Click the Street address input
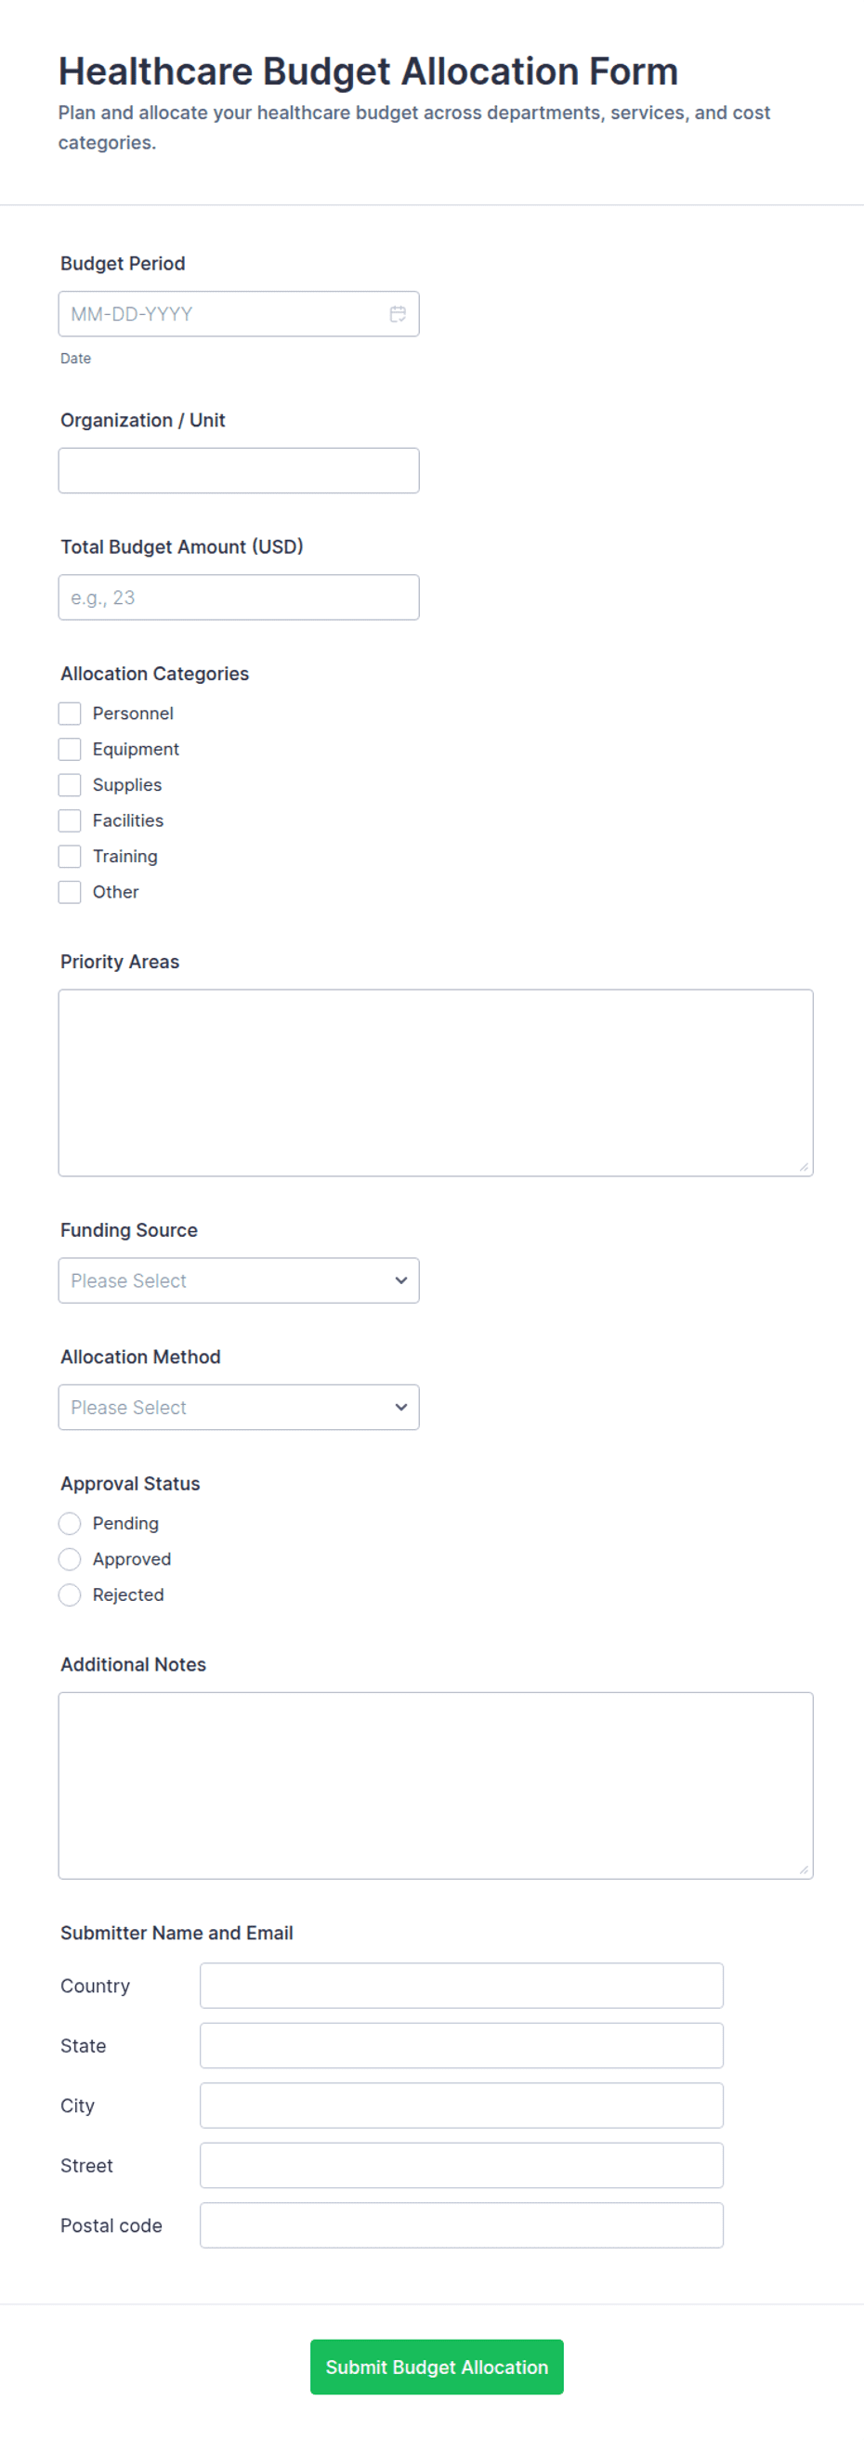 [x=462, y=2165]
